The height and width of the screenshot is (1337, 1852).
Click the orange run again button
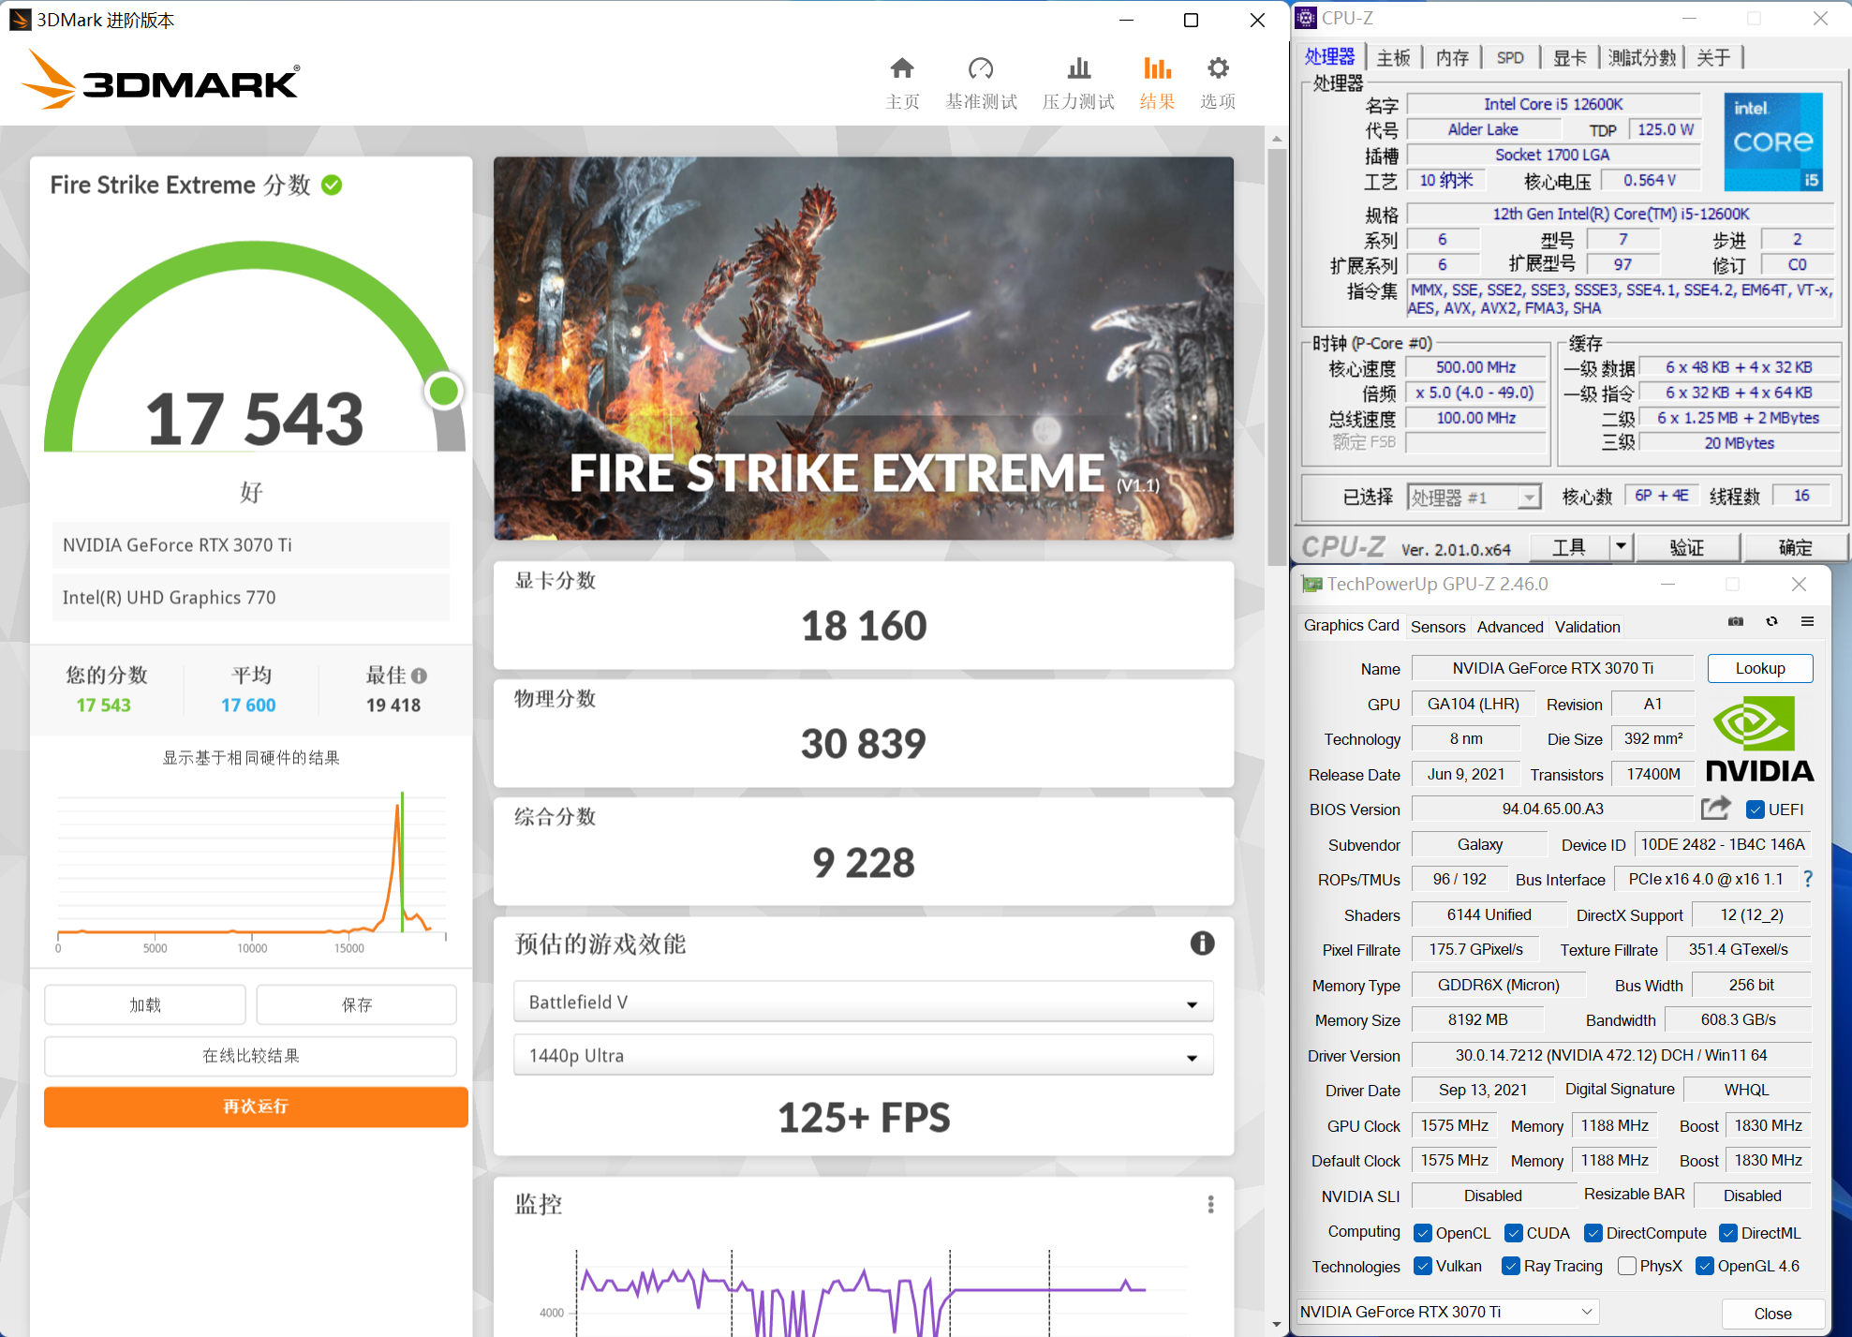click(x=256, y=1107)
